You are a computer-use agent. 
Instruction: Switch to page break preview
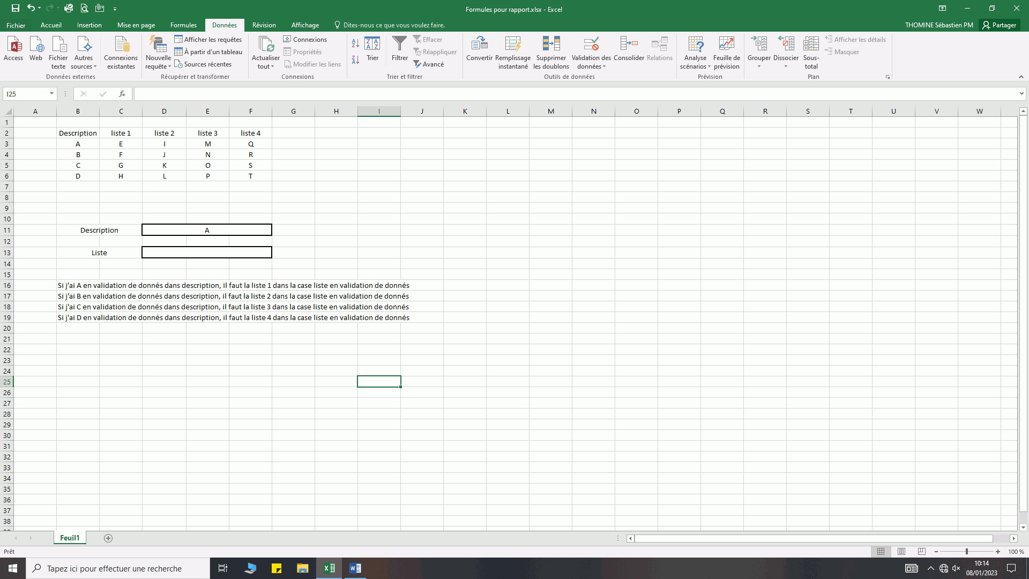[x=922, y=552]
